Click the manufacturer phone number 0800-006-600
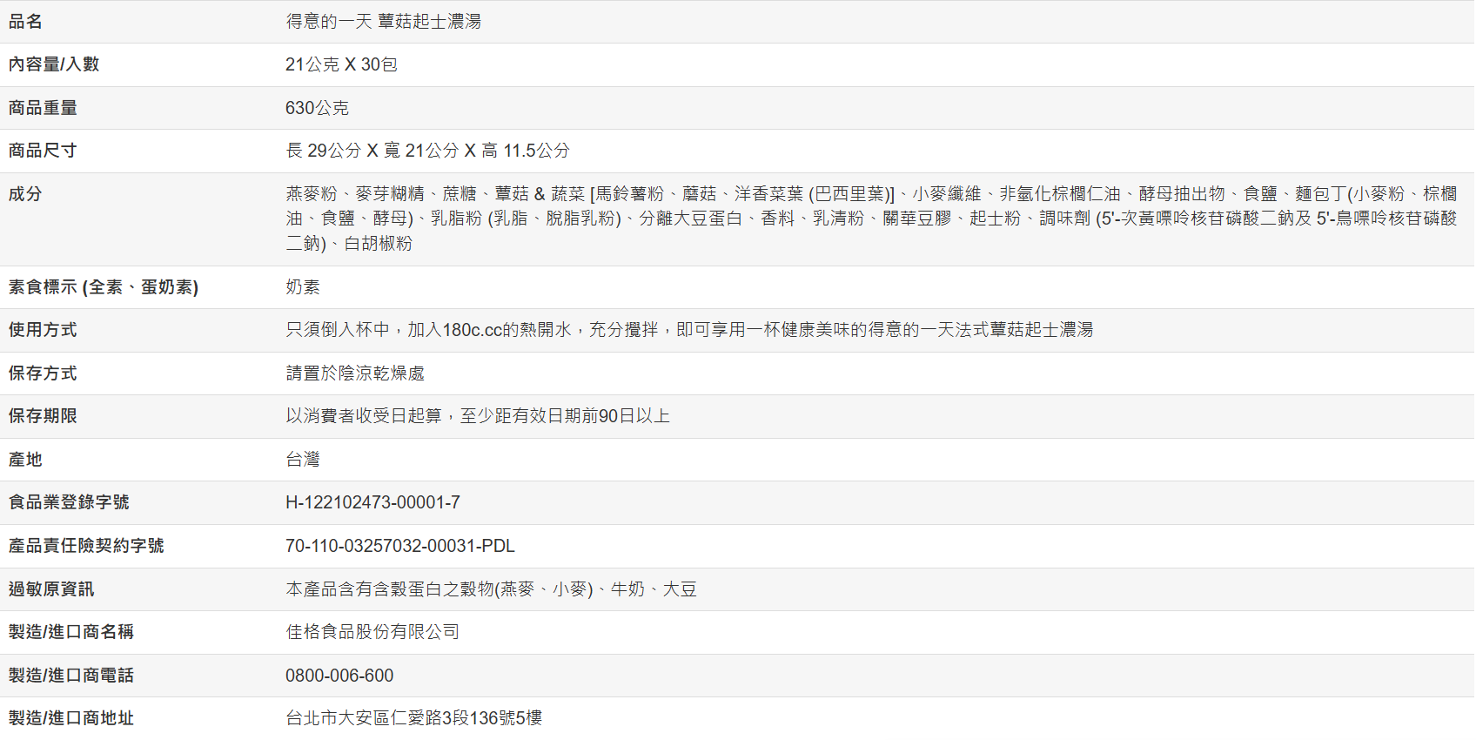The height and width of the screenshot is (740, 1476). pyautogui.click(x=339, y=676)
